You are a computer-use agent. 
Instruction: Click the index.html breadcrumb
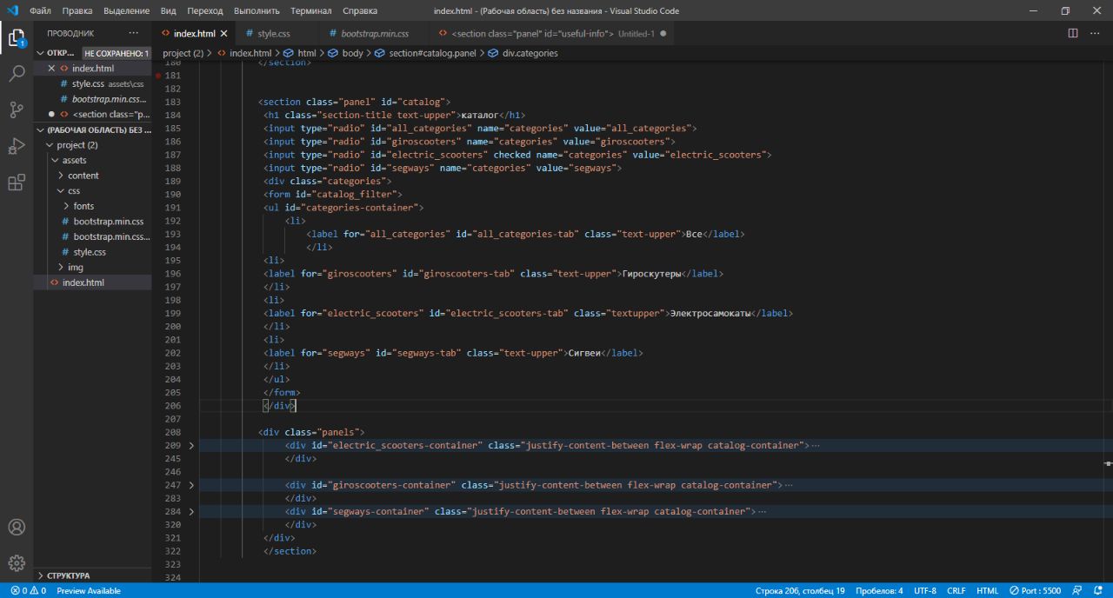coord(244,53)
